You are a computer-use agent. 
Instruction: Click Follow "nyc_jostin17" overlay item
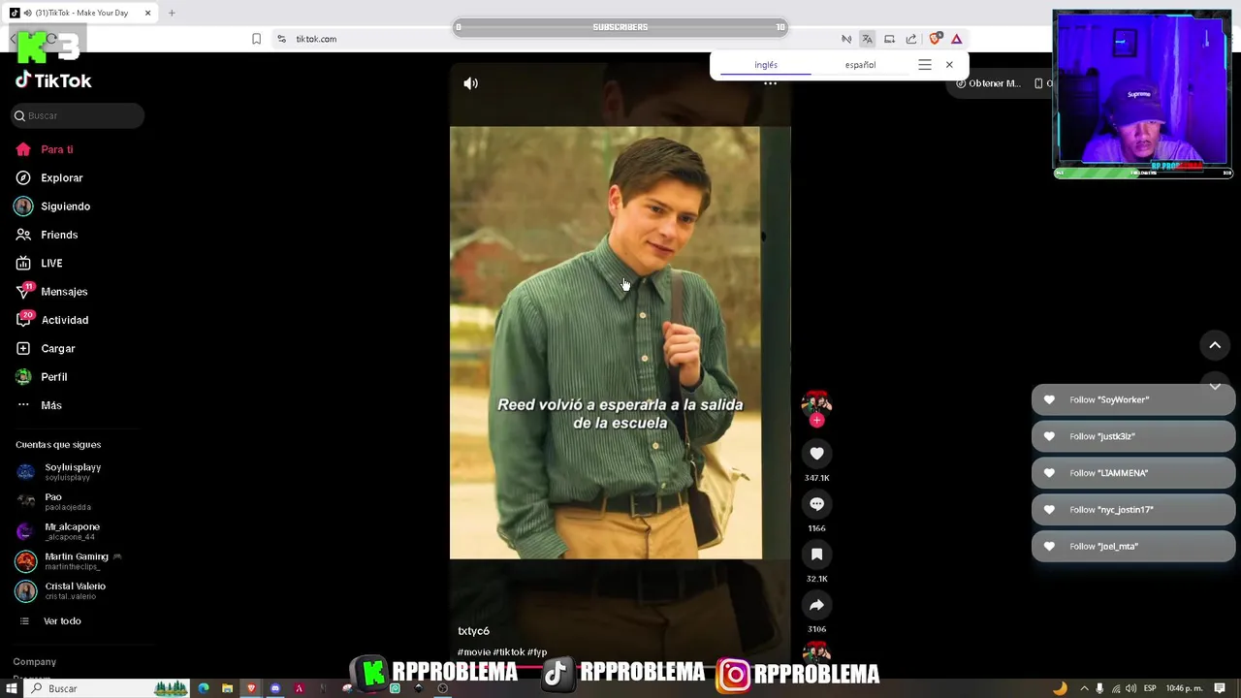point(1133,510)
